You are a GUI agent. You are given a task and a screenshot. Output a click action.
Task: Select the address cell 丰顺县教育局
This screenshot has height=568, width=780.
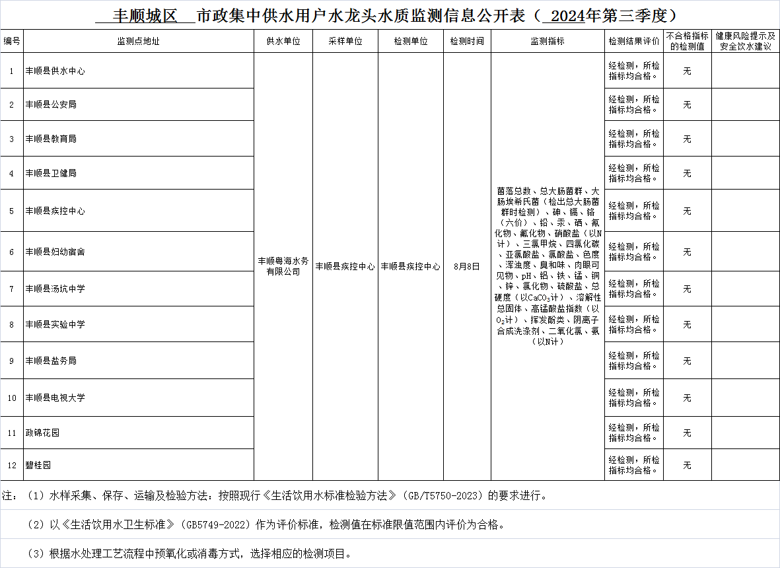tap(139, 139)
